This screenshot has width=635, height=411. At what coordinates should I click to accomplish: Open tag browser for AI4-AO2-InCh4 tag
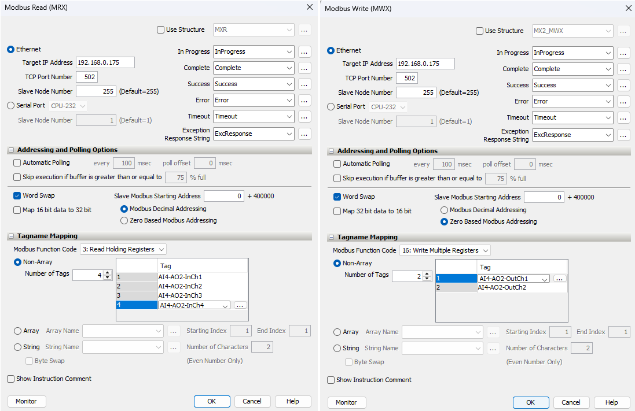pyautogui.click(x=240, y=305)
